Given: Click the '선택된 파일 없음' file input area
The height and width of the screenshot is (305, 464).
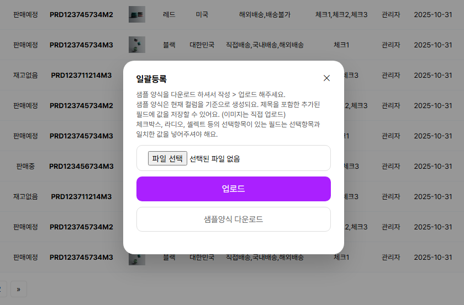Looking at the screenshot, I should click(214, 159).
